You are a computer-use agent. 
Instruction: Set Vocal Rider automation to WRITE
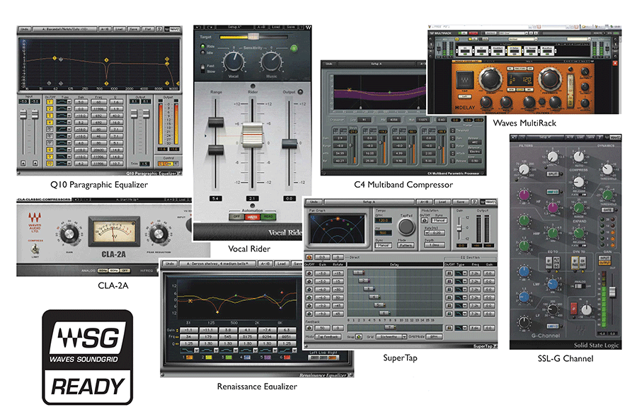252,217
